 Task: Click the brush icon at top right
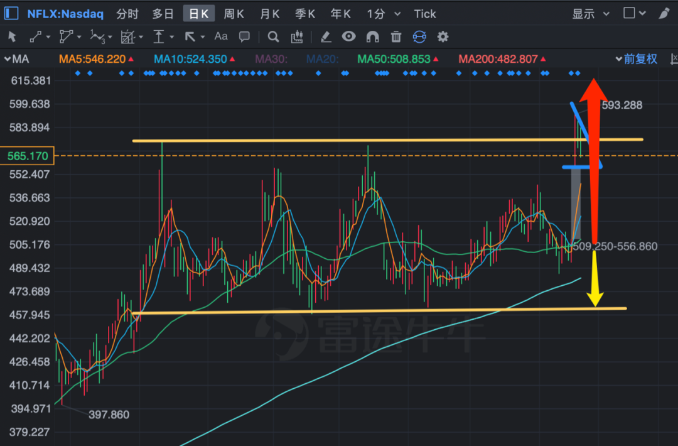click(664, 13)
